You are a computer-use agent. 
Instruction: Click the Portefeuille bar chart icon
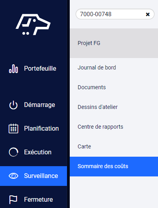[x=13, y=69]
